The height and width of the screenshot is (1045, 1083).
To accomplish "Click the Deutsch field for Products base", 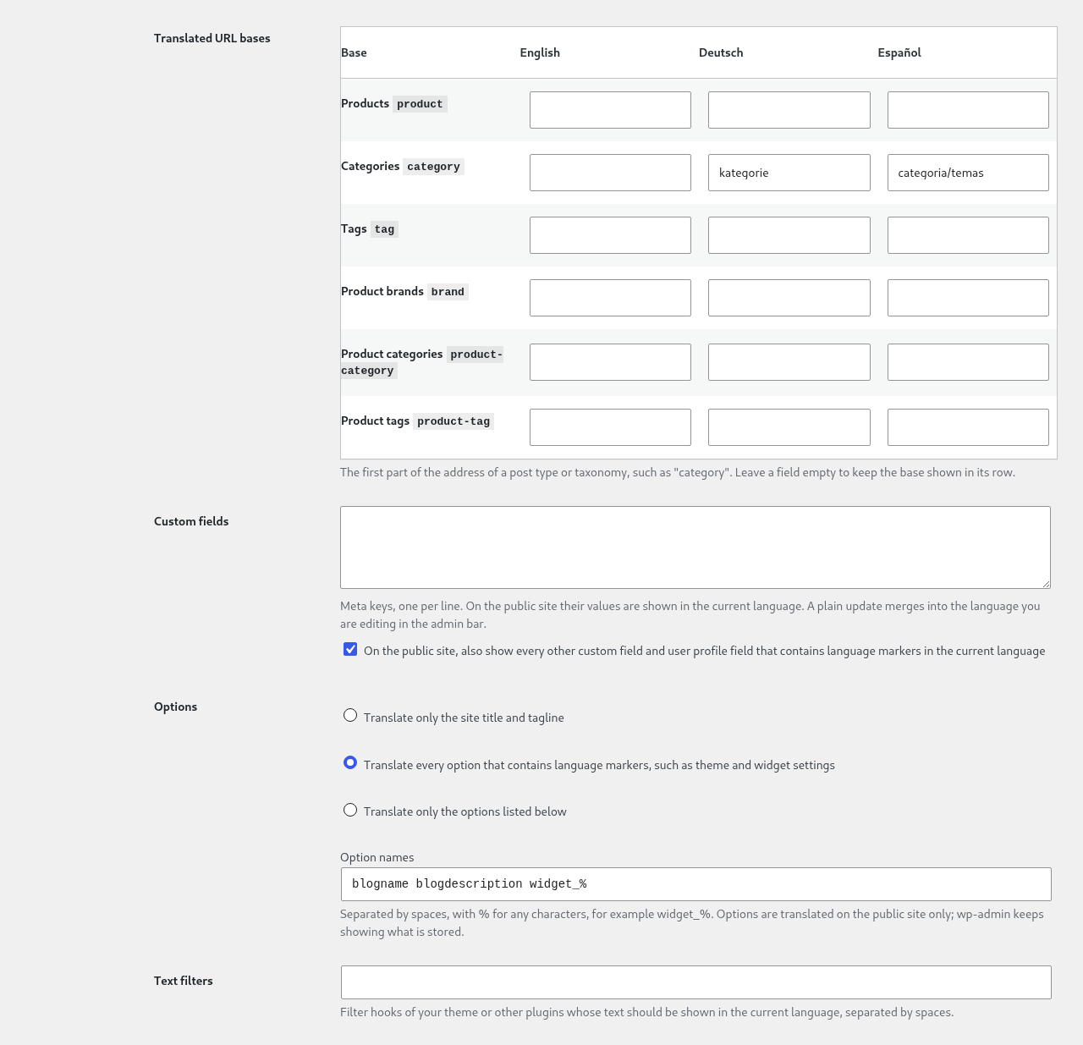I will pos(789,110).
